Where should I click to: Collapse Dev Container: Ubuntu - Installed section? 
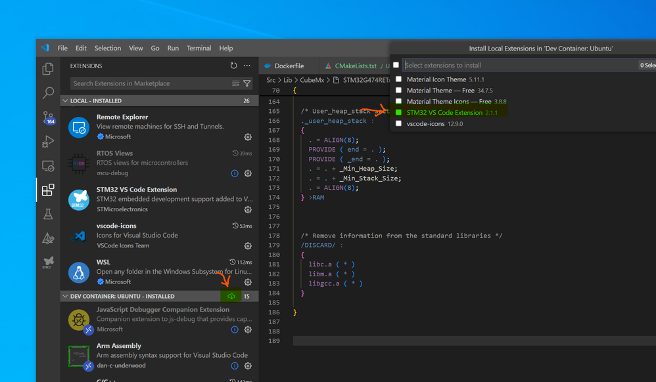pos(65,297)
